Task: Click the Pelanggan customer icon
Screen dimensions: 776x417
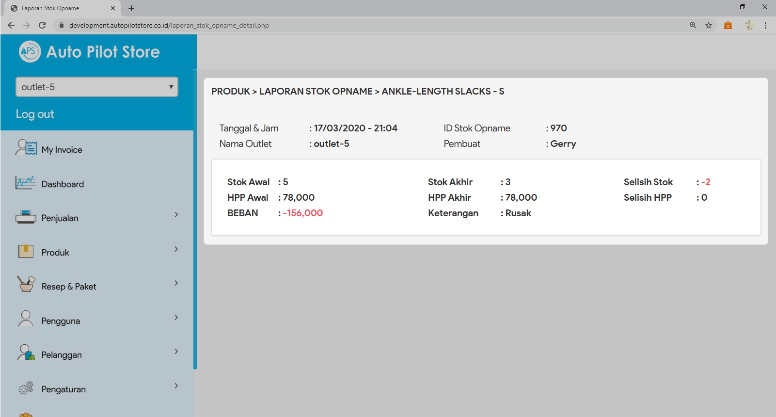Action: point(26,353)
